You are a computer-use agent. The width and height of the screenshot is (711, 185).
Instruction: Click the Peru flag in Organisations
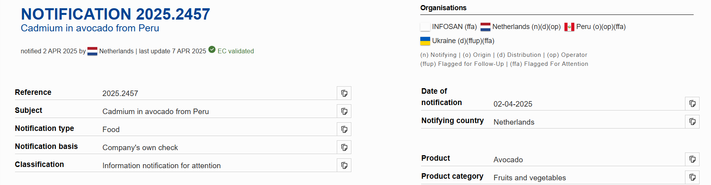click(x=569, y=27)
